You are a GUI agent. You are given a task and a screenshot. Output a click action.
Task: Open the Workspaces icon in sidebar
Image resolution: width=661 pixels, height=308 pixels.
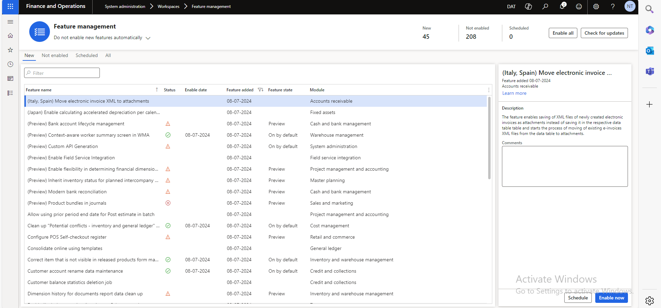(10, 79)
